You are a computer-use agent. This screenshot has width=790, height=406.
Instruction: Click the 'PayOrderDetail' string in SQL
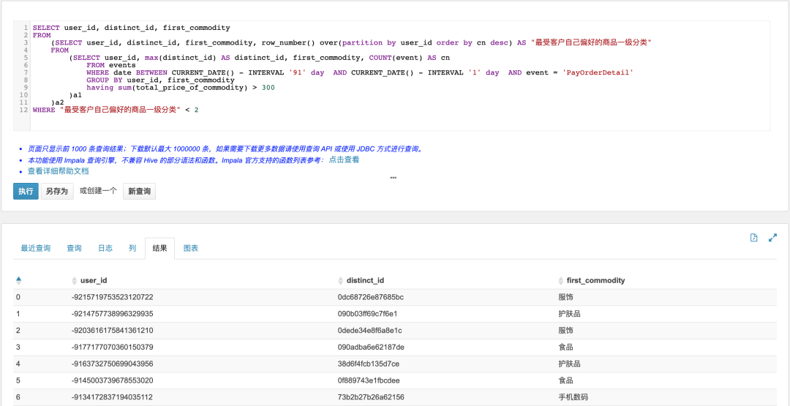(598, 72)
